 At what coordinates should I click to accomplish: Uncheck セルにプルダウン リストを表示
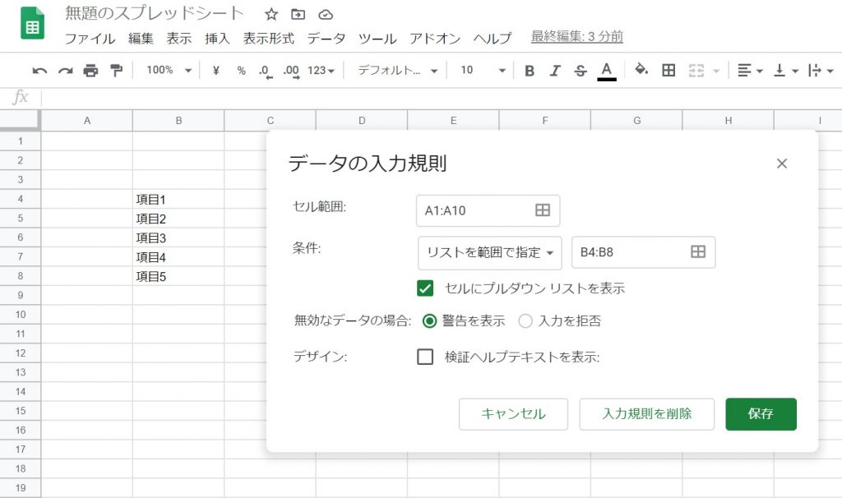pos(425,288)
